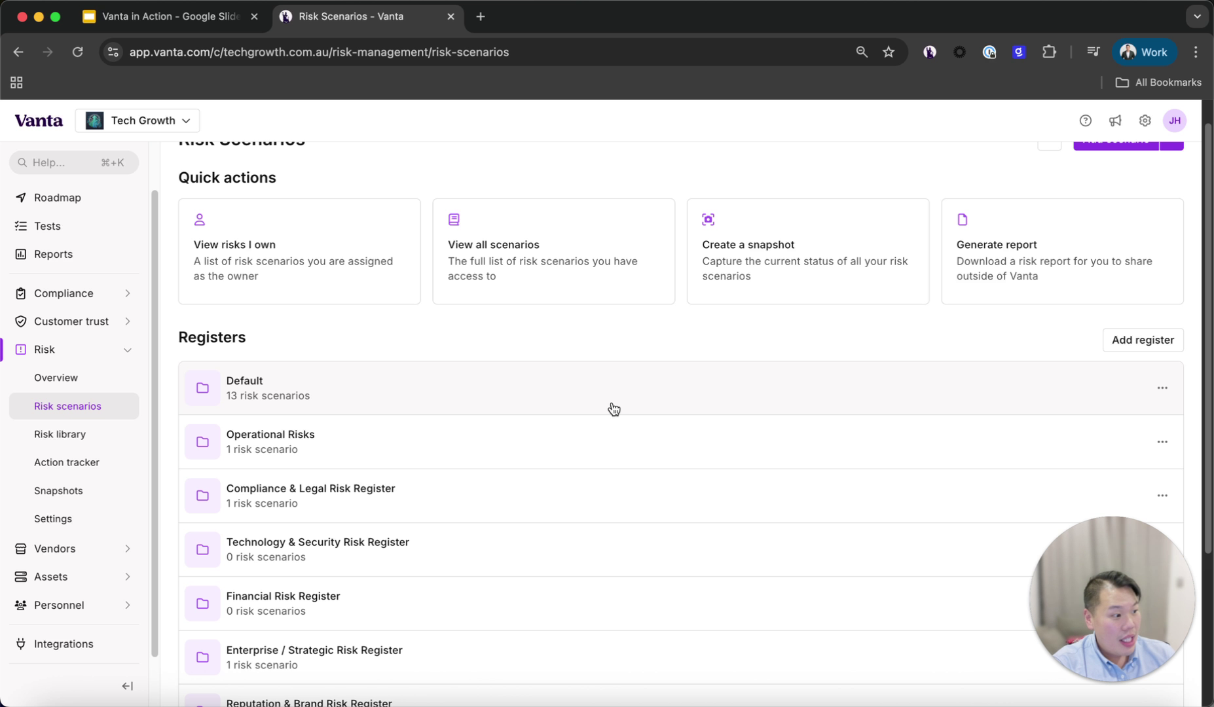Open the Generate report quick action
The image size is (1214, 707).
(1061, 251)
